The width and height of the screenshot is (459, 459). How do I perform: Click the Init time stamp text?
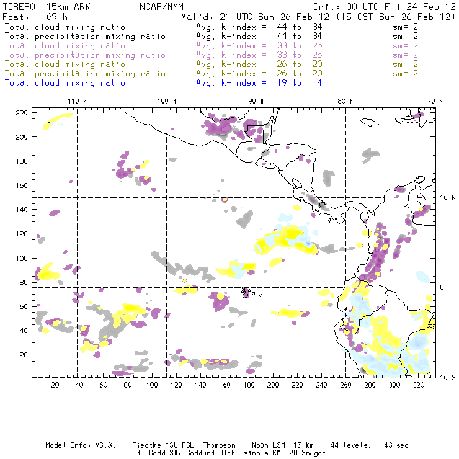[385, 6]
